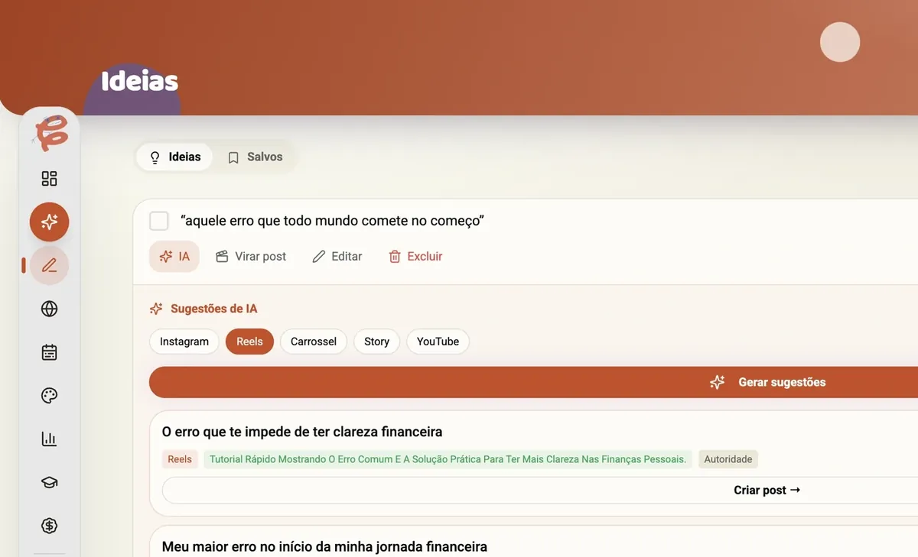Image resolution: width=918 pixels, height=557 pixels.
Task: Select the YouTube format chip
Action: pyautogui.click(x=438, y=342)
